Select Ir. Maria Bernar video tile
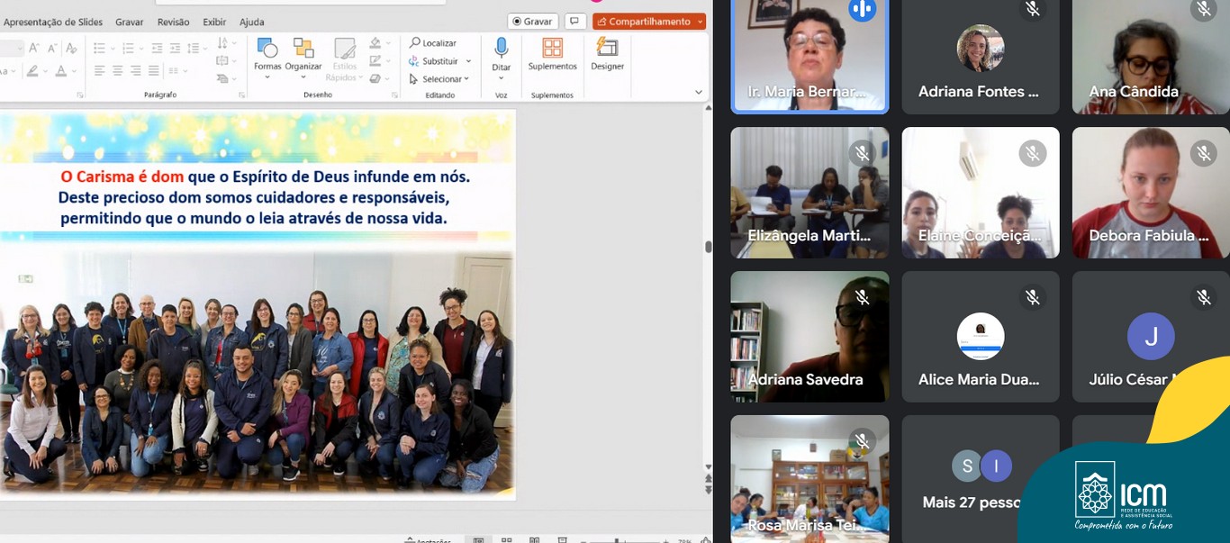 [809, 56]
